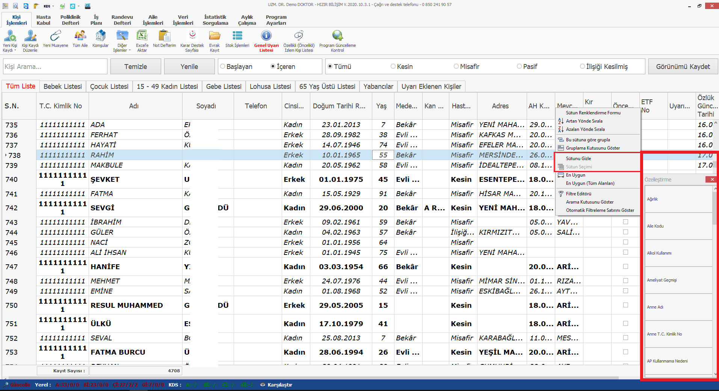Expand the Diğer İşlemler dropdown

130,50
